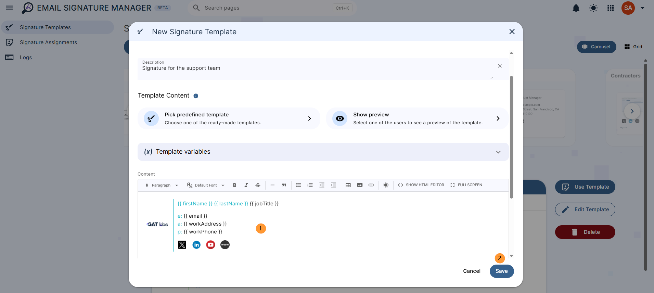Click dialog scroll down arrow

pos(511,256)
